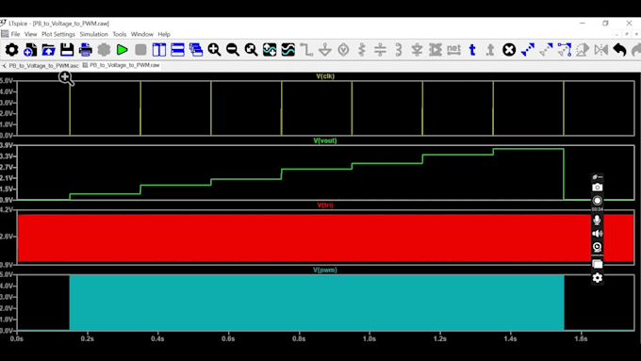
Task: Place a voltage source symbol
Action: [x=343, y=50]
